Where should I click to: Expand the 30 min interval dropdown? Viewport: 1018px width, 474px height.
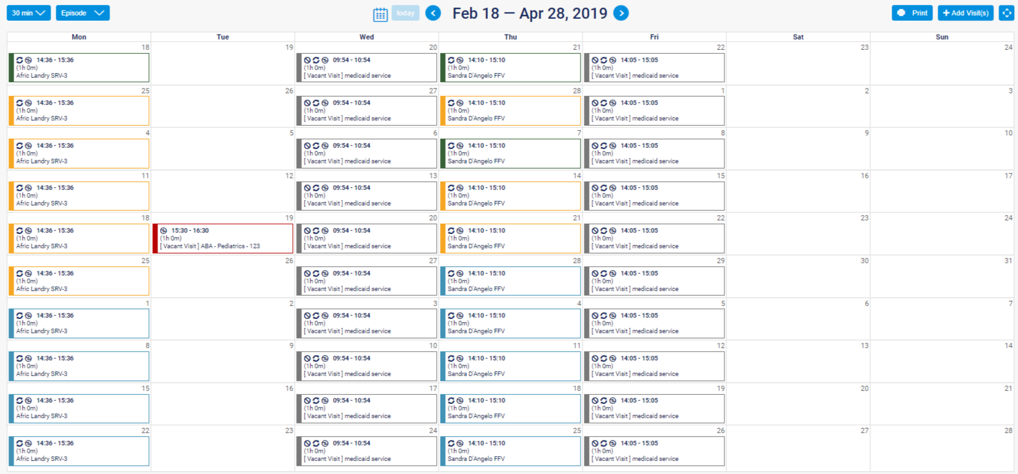(x=29, y=13)
